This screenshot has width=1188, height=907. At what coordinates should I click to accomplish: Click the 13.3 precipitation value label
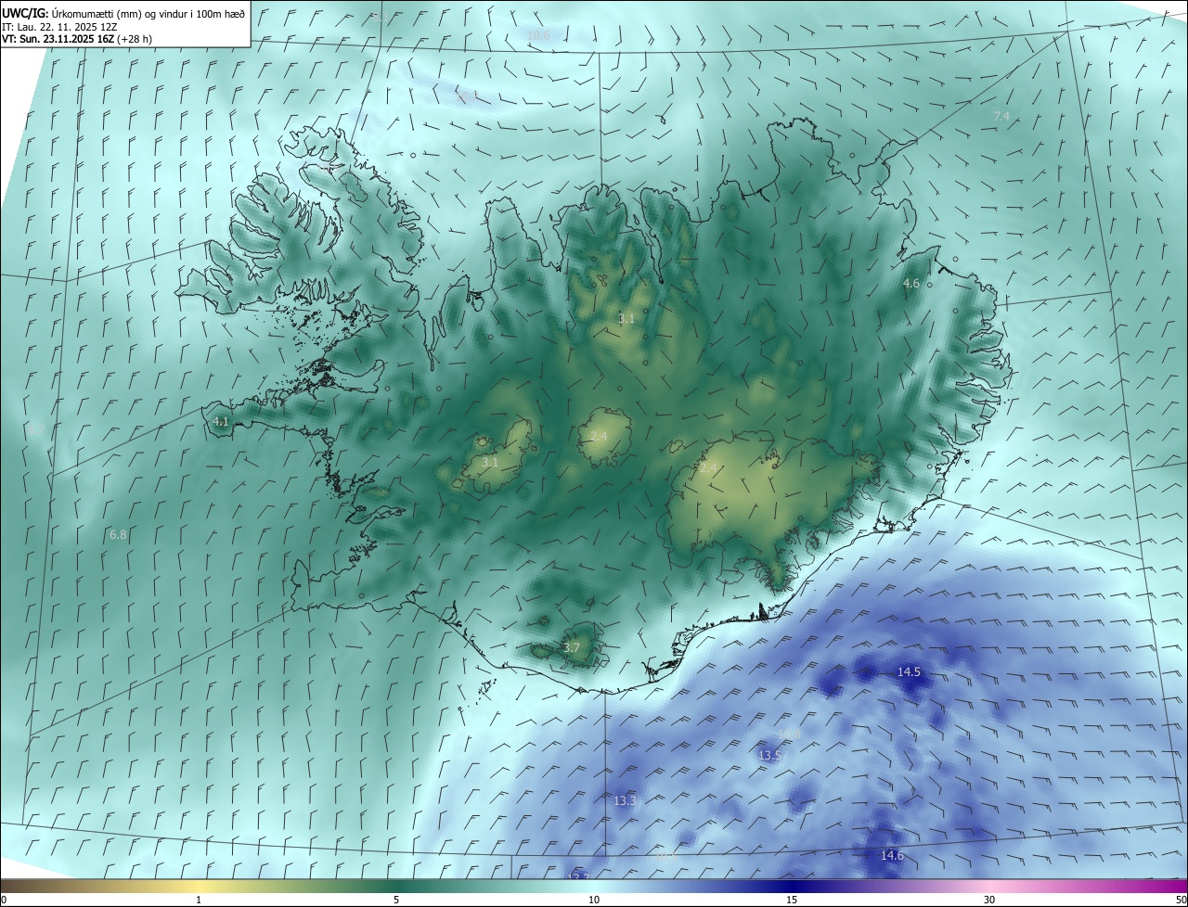[x=625, y=800]
